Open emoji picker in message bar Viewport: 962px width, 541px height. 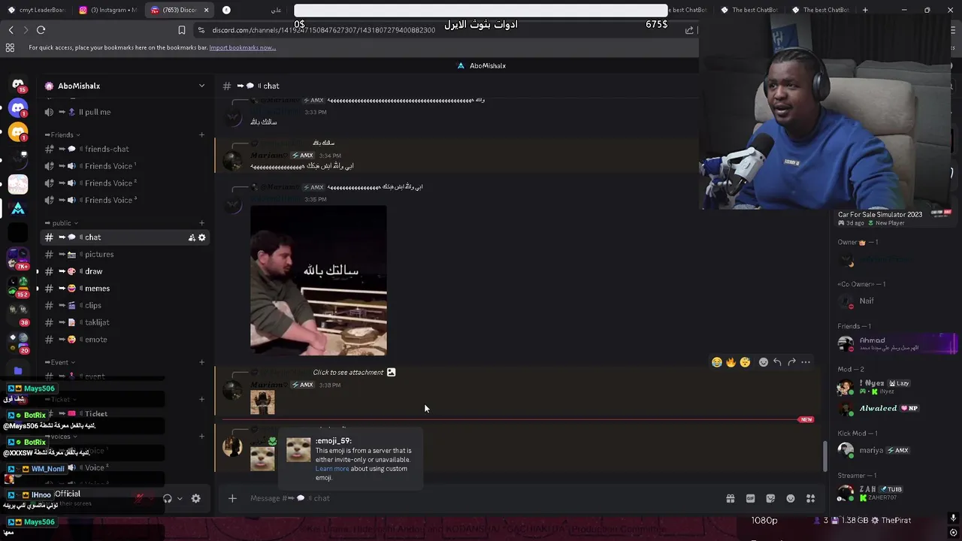pos(791,498)
